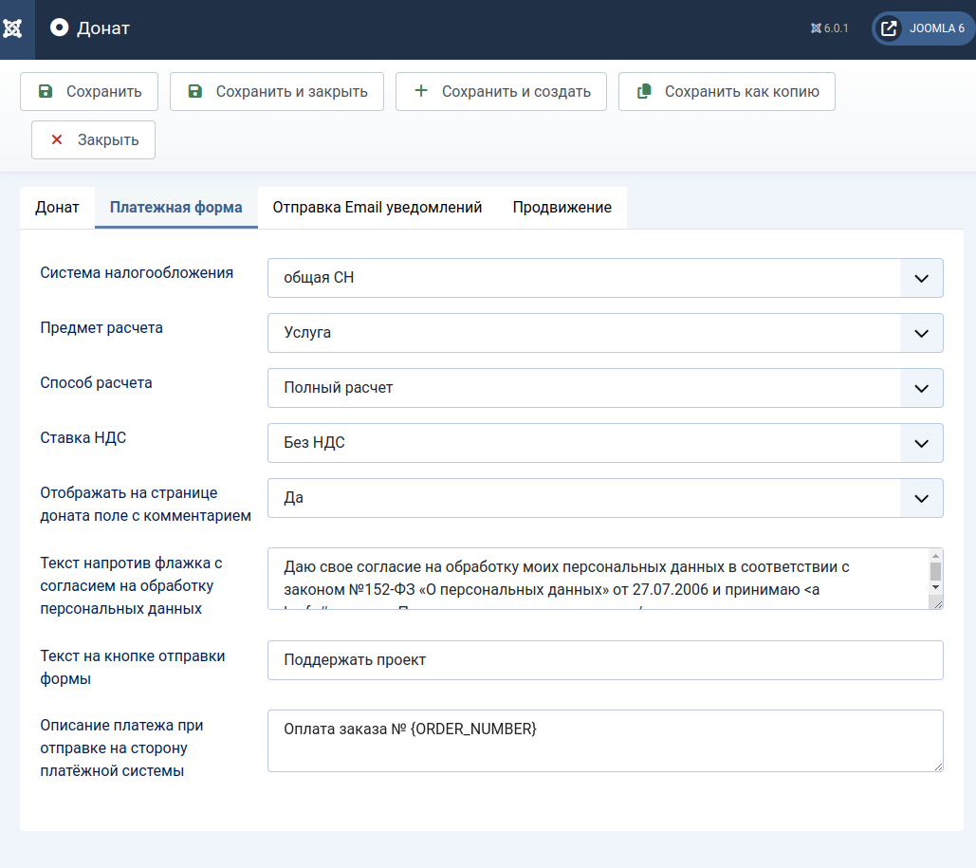Open the Отправка Email уведомлений tab
Screen dimensions: 976x868
(378, 207)
